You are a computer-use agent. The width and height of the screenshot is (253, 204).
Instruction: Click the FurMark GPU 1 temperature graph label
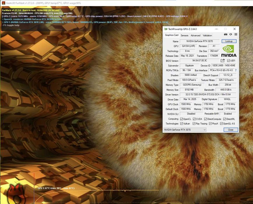[56, 188]
